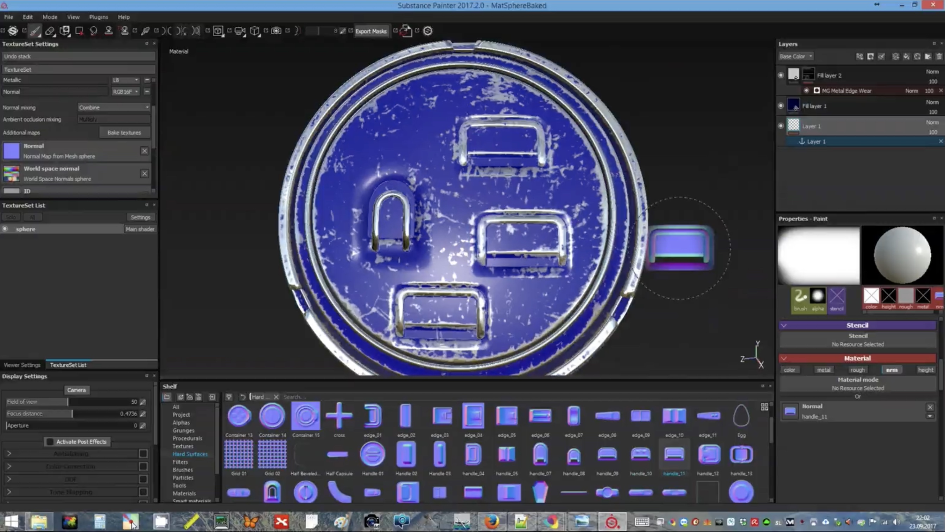945x532 pixels.
Task: Check the Tone Mapping checkbox
Action: pyautogui.click(x=143, y=492)
